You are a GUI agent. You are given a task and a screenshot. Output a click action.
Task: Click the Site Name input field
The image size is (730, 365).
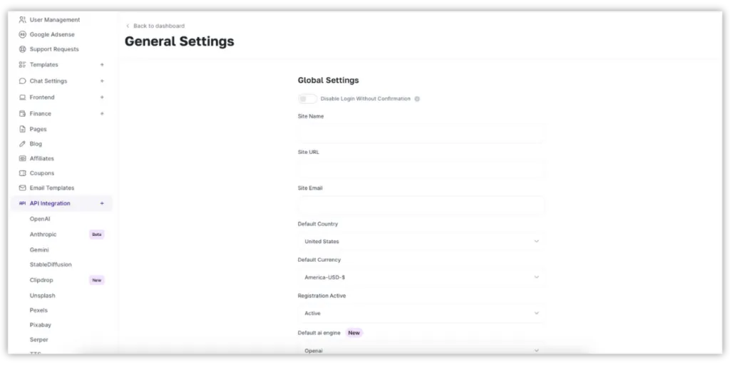click(x=421, y=134)
